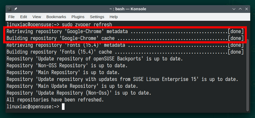Click 'Retrieving repository Fonts (15.4) metadata' line
The width and height of the screenshot is (255, 118).
click(125, 45)
